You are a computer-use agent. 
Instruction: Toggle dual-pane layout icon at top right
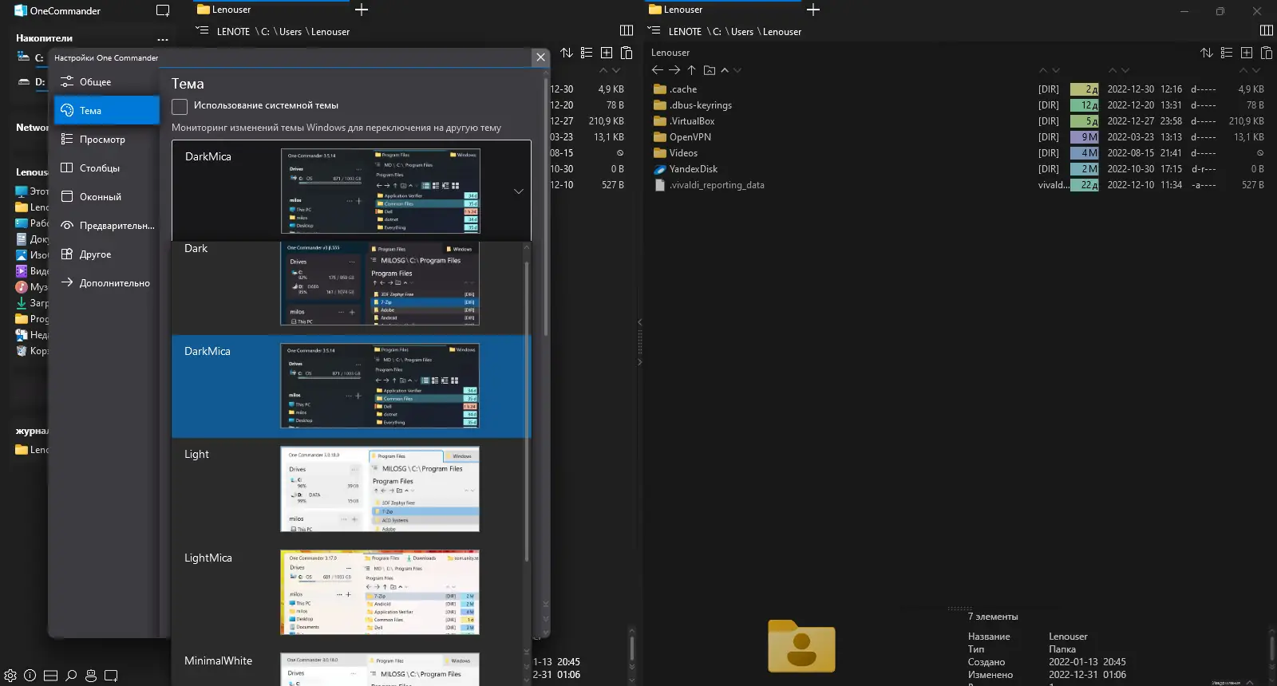(x=1266, y=30)
